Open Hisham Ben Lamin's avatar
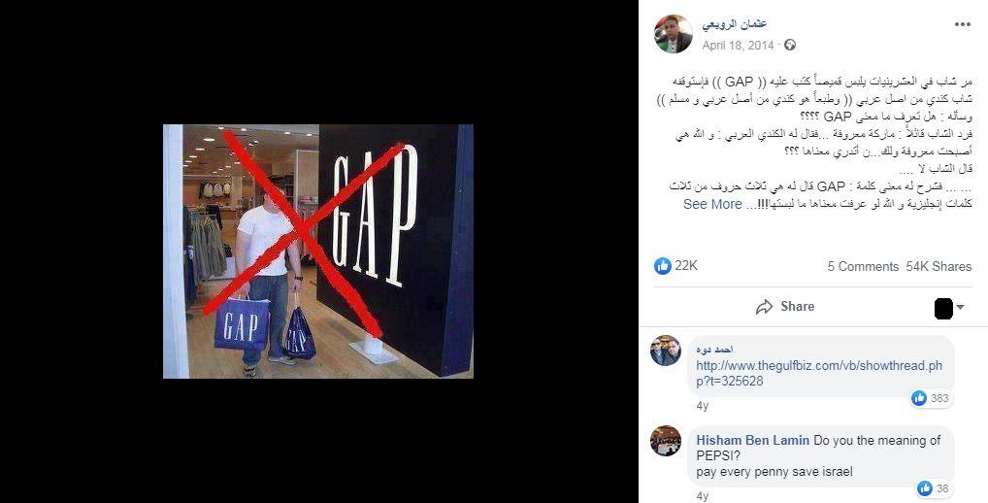The image size is (988, 503). click(666, 441)
